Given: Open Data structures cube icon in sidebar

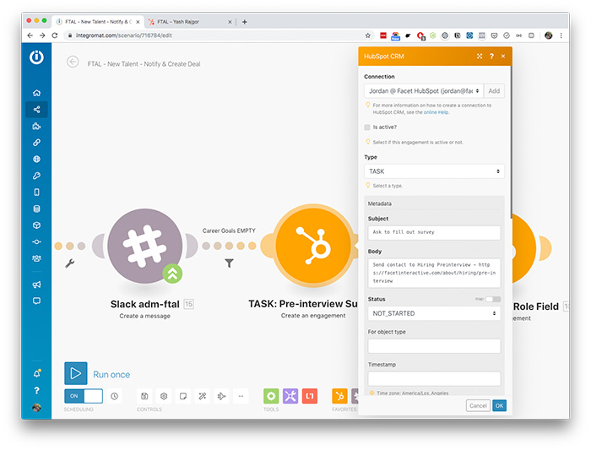Looking at the screenshot, I should pos(36,225).
